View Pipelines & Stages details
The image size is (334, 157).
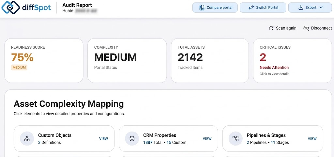(x=312, y=139)
